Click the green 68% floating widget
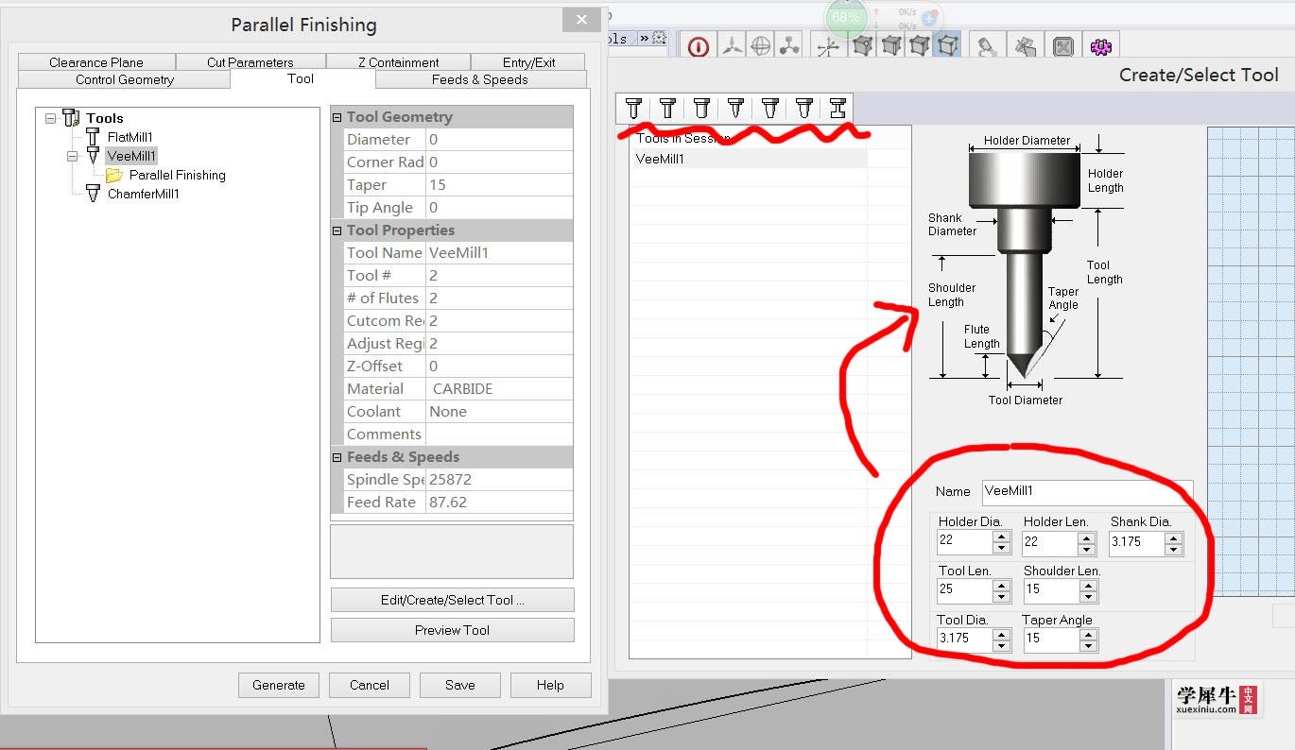This screenshot has width=1295, height=750. click(x=846, y=18)
